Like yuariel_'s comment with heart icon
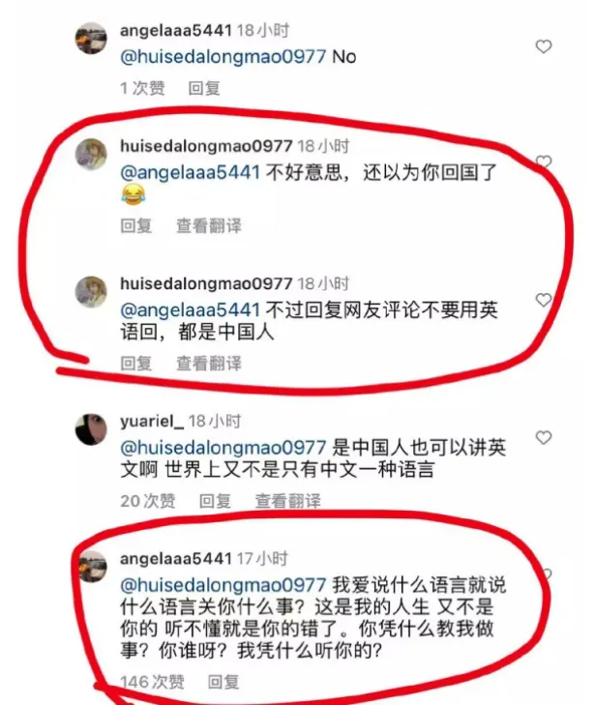The width and height of the screenshot is (594, 705). [543, 437]
